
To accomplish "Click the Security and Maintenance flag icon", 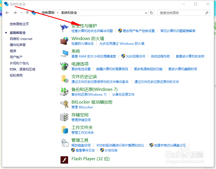I will (64, 28).
